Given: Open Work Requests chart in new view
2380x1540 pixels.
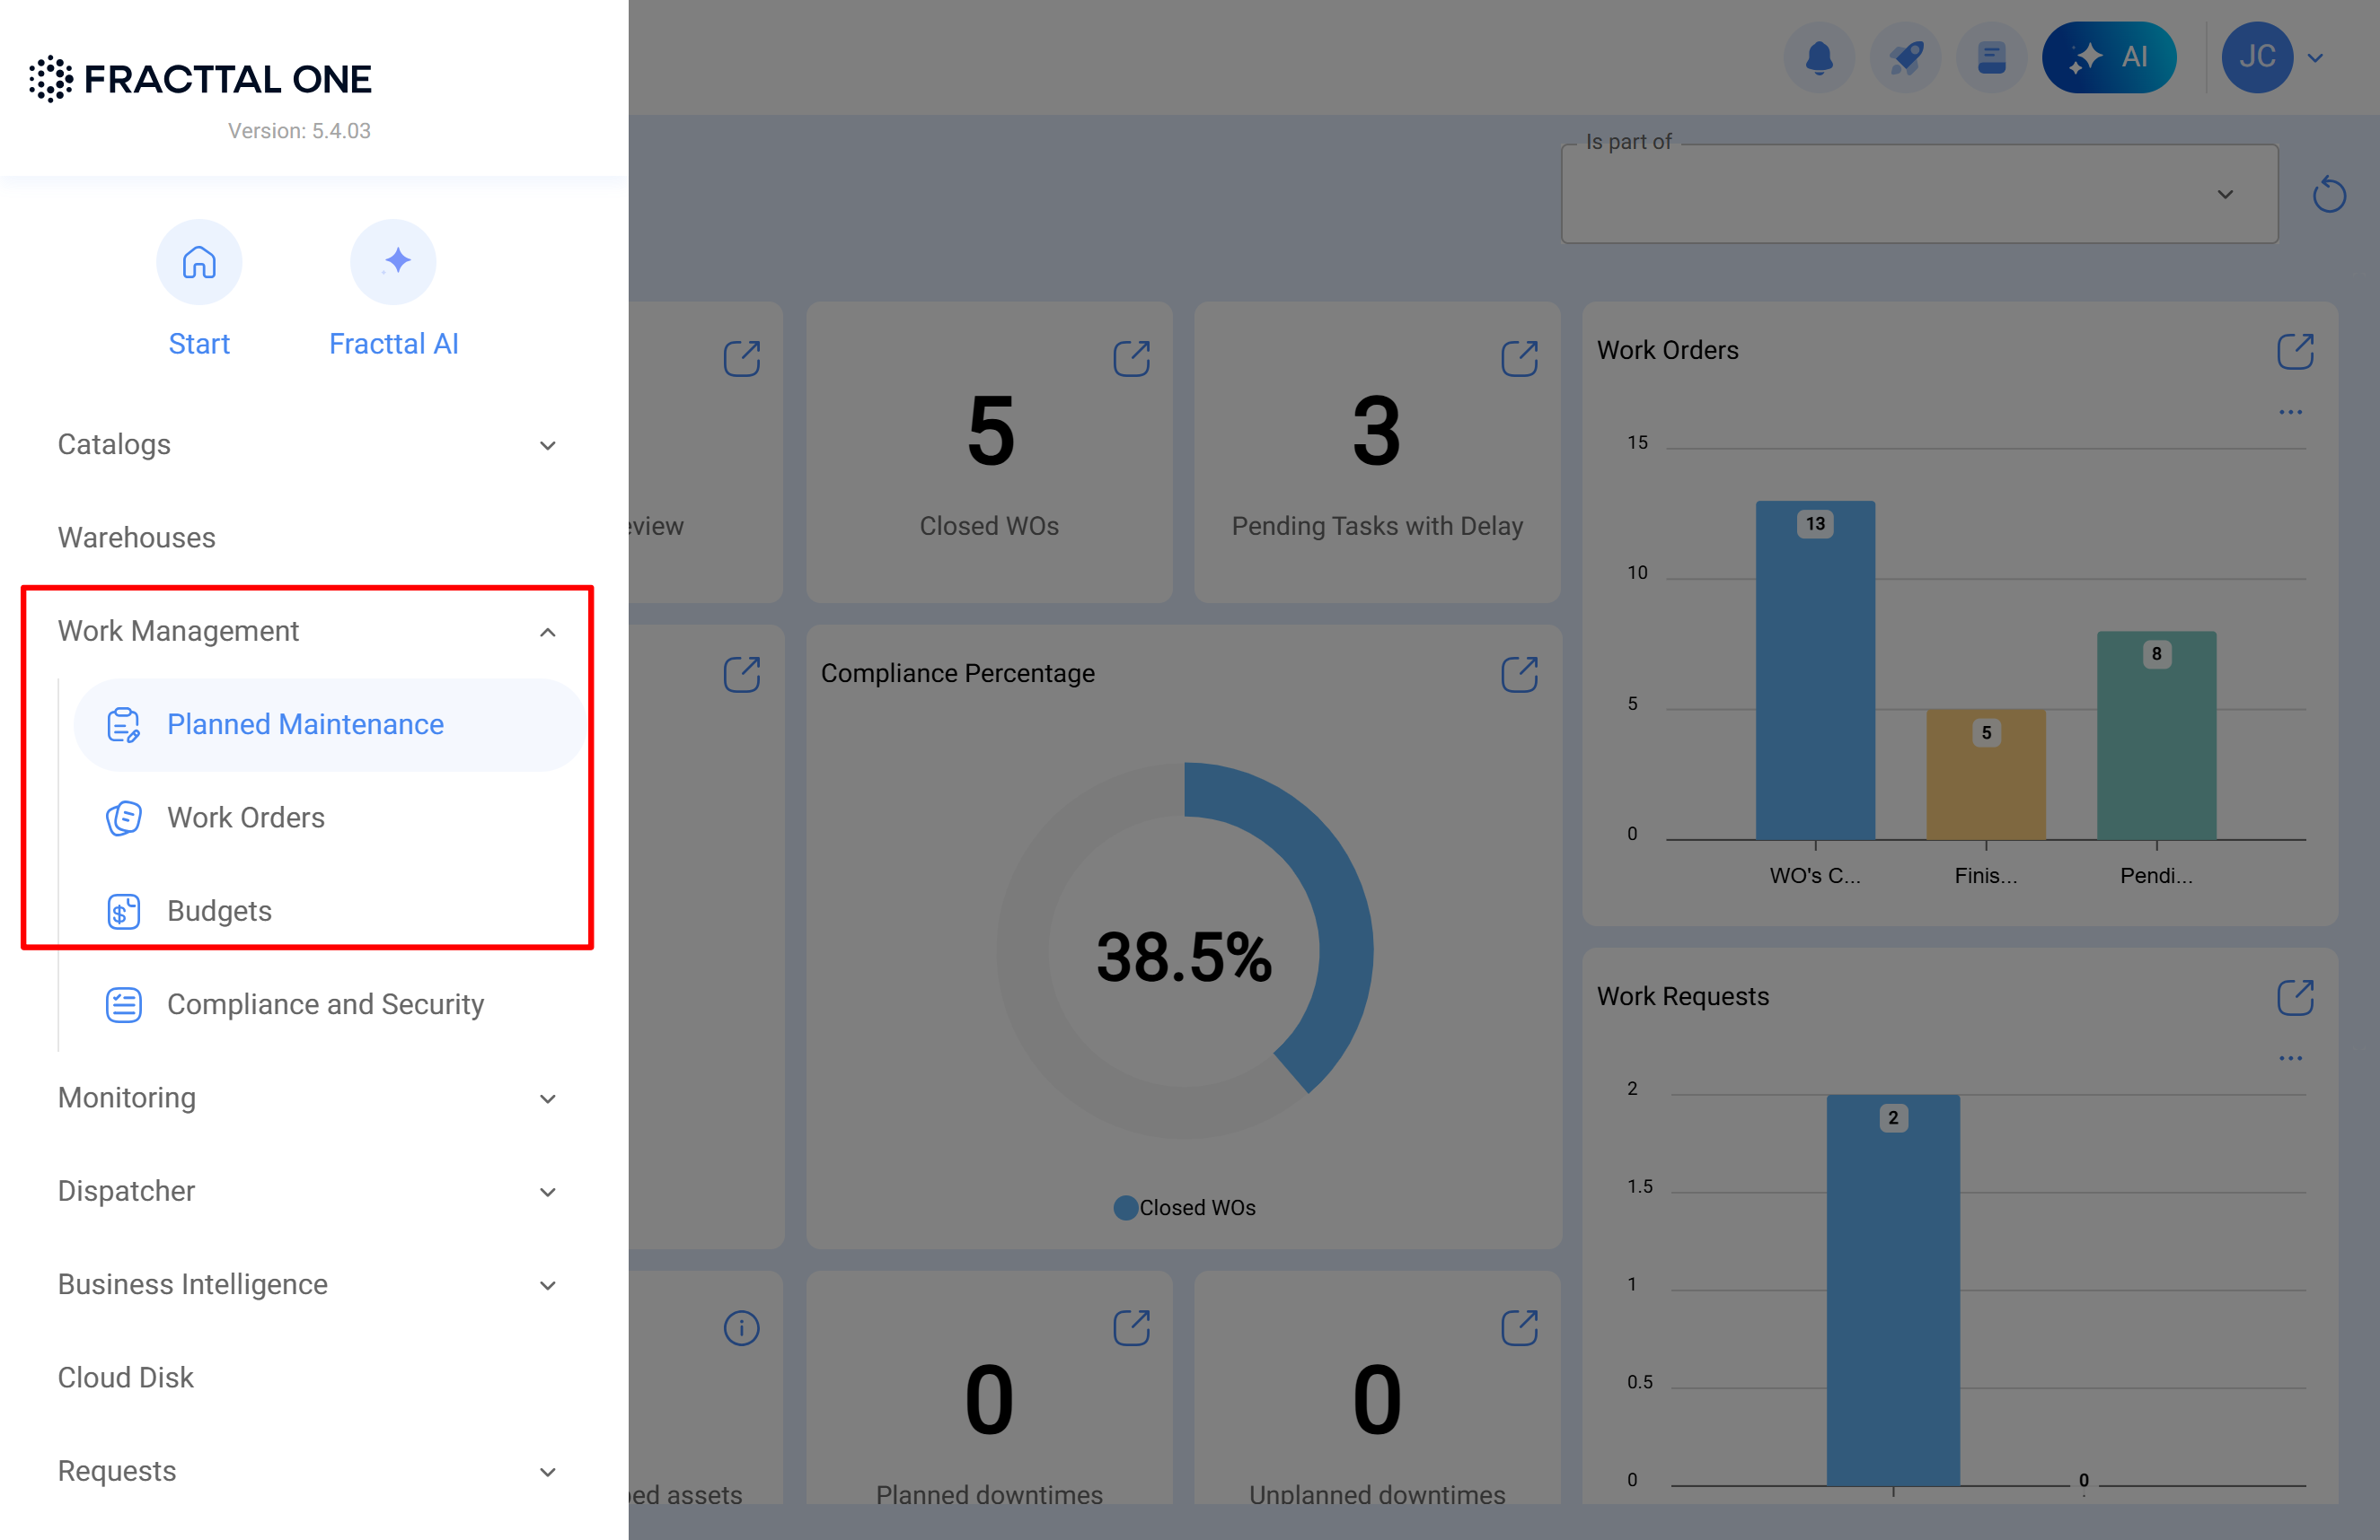Looking at the screenshot, I should coord(2294,996).
